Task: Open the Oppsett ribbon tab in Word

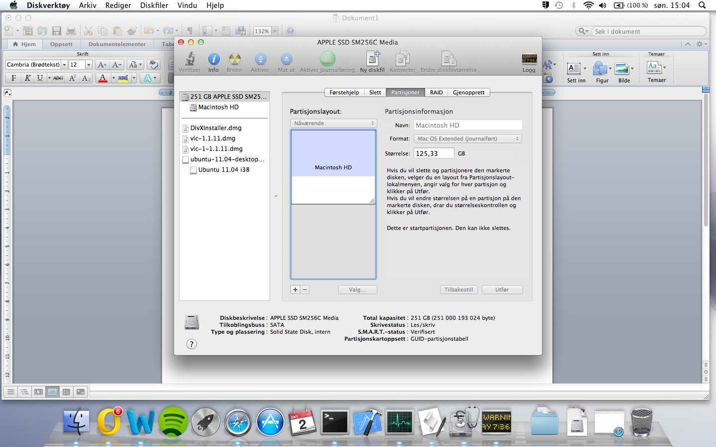Action: (61, 44)
